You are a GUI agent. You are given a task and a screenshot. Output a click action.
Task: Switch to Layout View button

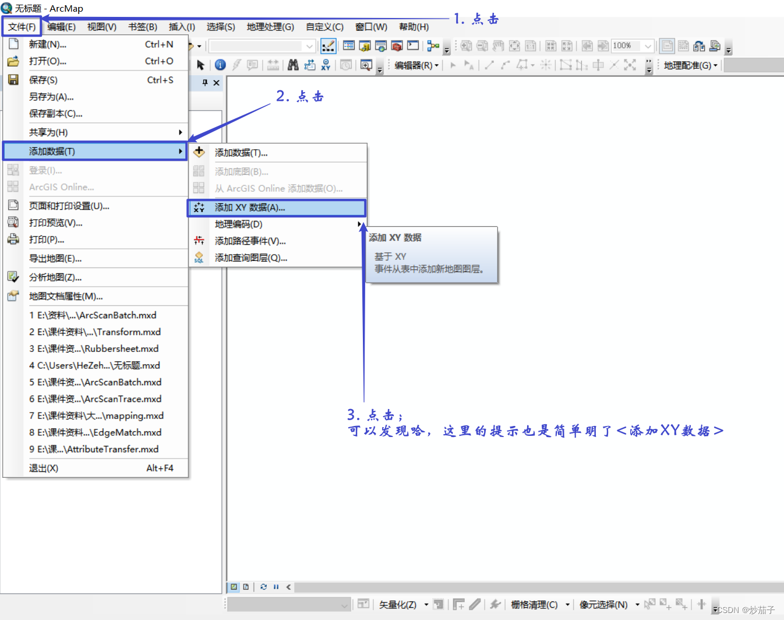(246, 587)
